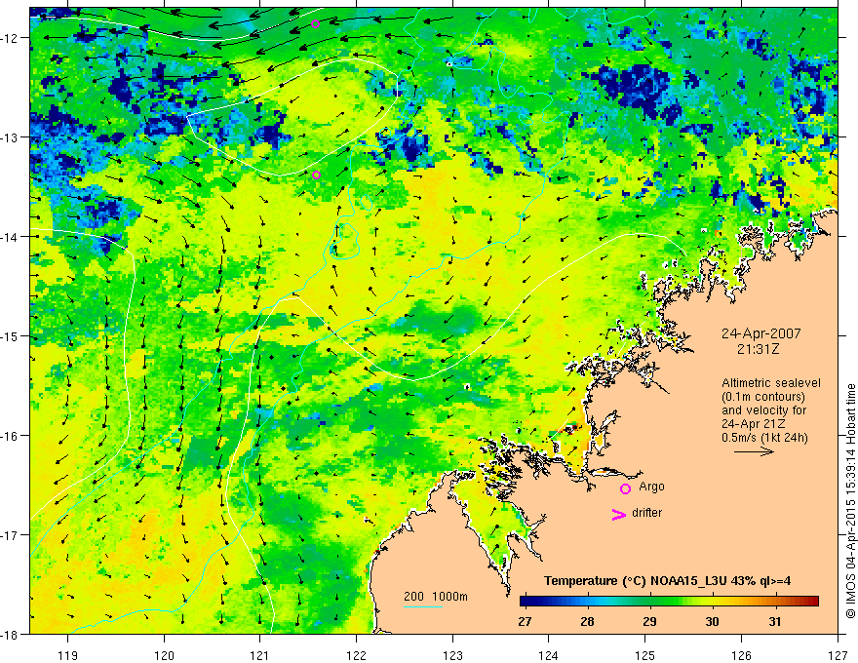
Task: Click latitude axis label -15
Action: tap(10, 335)
